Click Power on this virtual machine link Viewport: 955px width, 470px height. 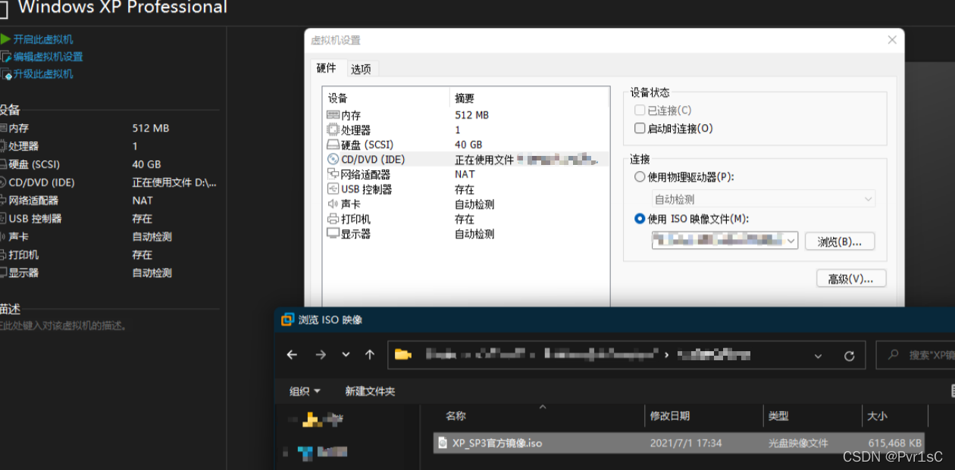click(43, 39)
